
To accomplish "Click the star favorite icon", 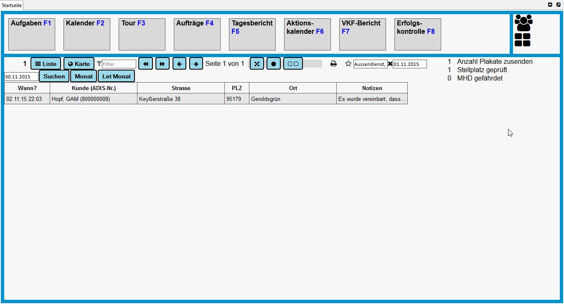I will (348, 64).
